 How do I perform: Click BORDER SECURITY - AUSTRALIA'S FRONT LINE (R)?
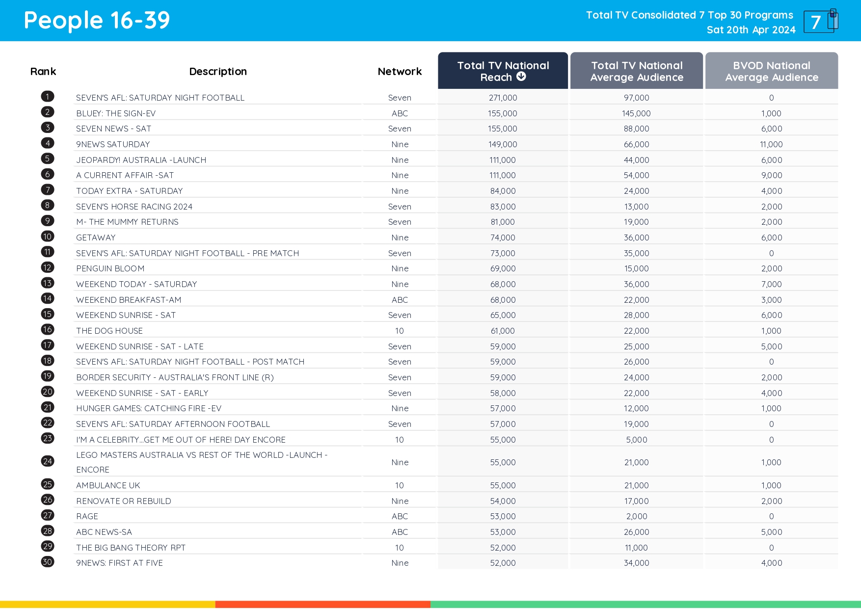[175, 378]
